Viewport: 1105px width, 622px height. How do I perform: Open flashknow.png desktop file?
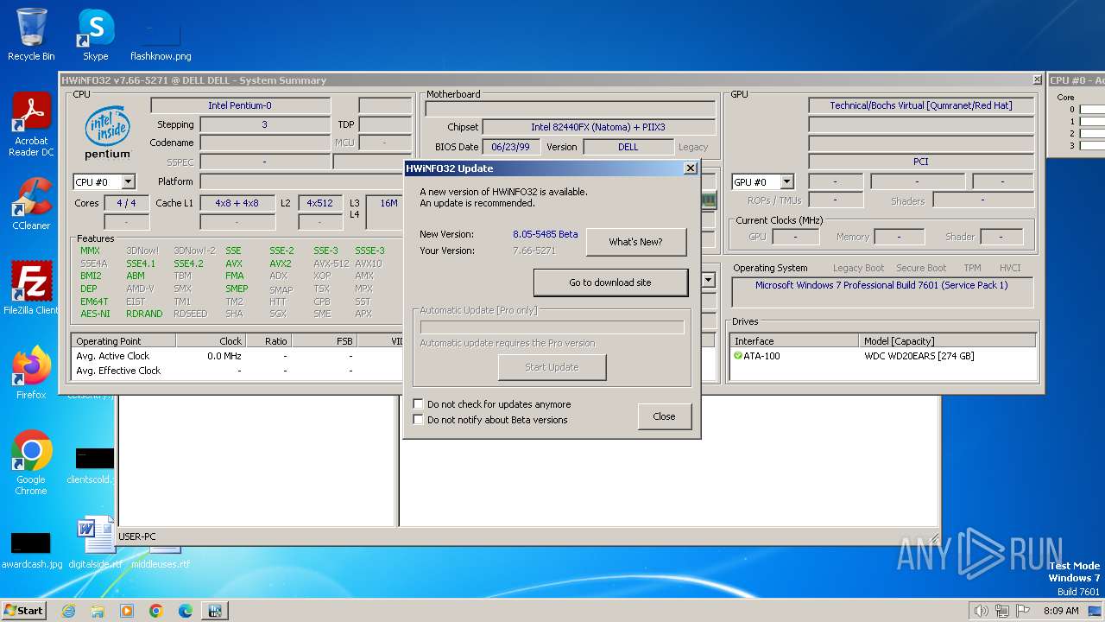161,41
